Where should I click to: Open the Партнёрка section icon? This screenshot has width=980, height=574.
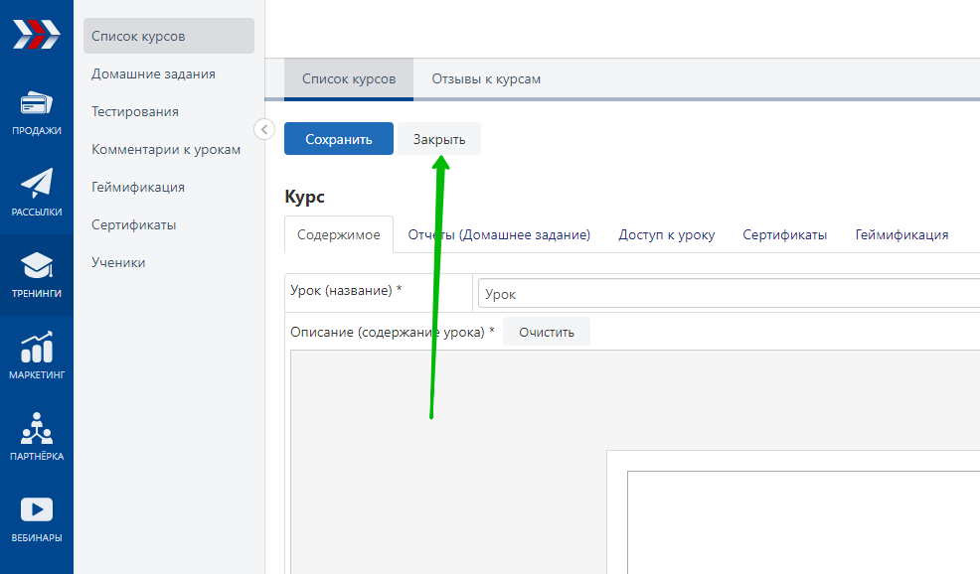(x=37, y=429)
